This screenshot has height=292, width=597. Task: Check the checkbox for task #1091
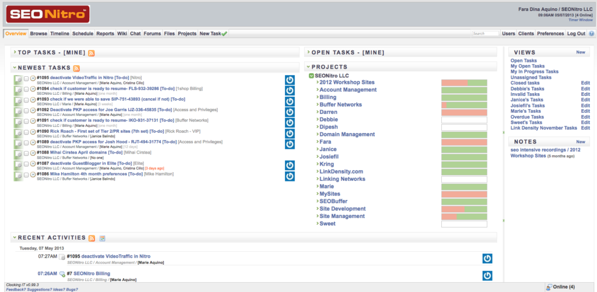[x=26, y=121]
